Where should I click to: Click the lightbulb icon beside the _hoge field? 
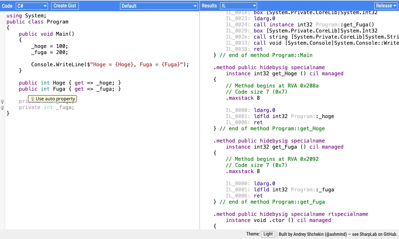2,101
